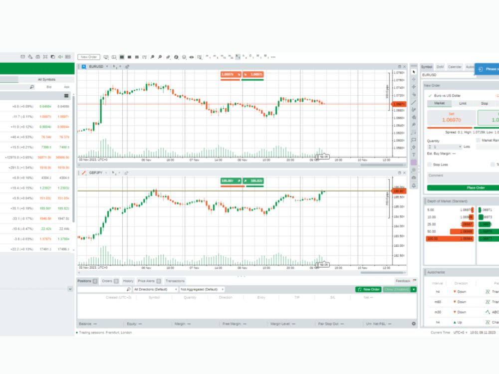Image resolution: width=499 pixels, height=374 pixels.
Task: Click the zoom in magnifier icon
Action: 152,57
